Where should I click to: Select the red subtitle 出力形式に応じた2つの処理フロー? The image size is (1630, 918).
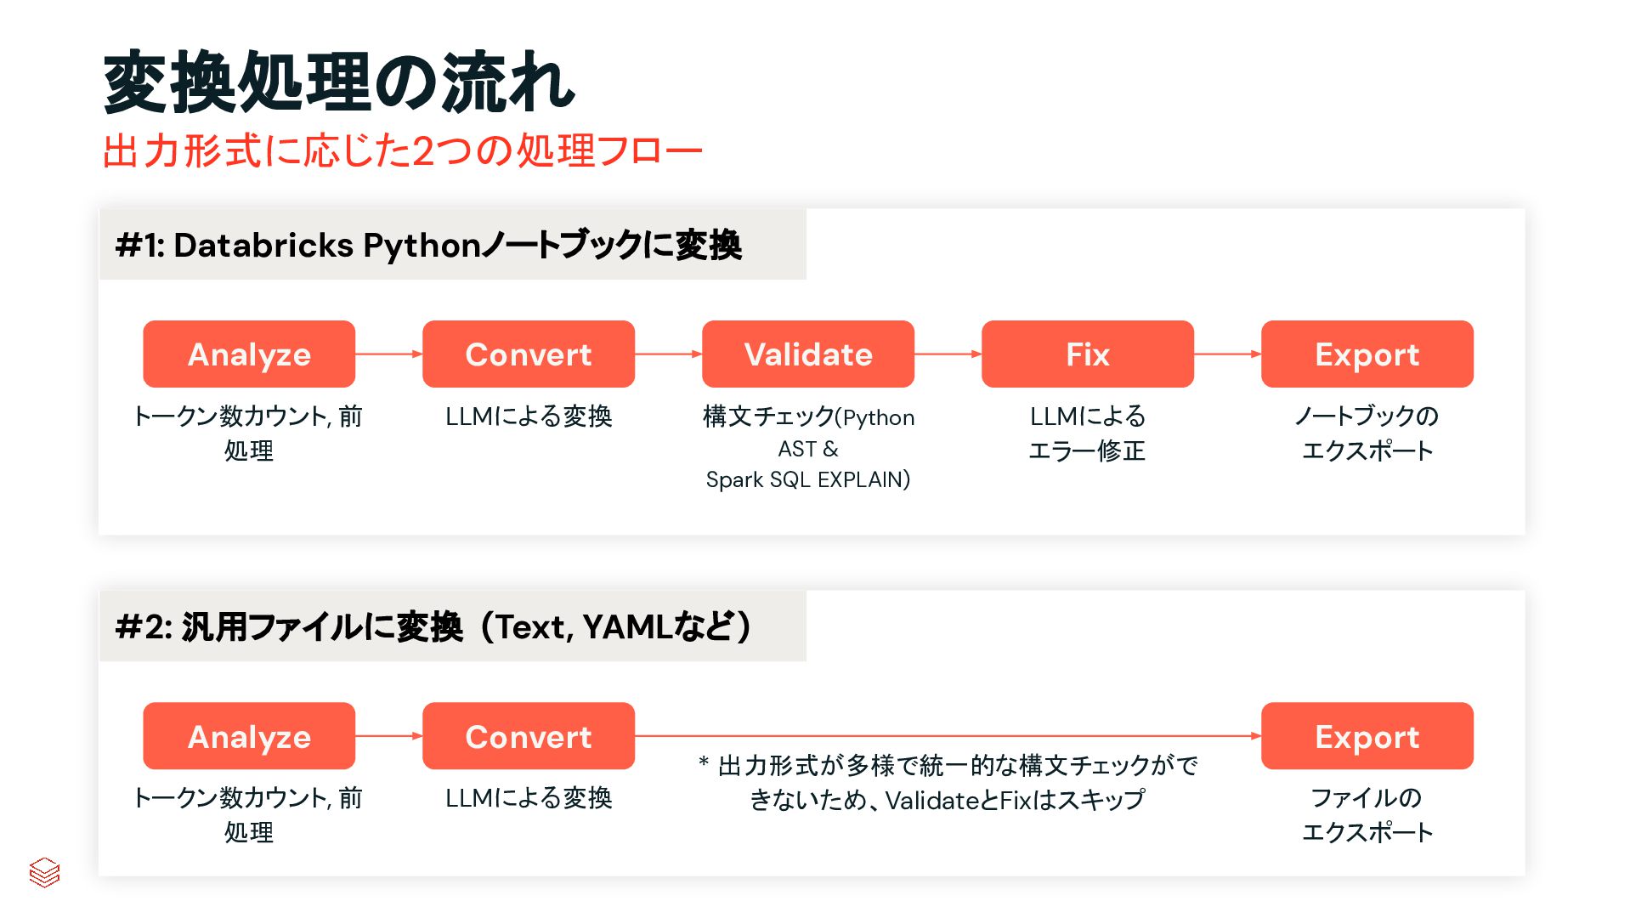(x=402, y=151)
